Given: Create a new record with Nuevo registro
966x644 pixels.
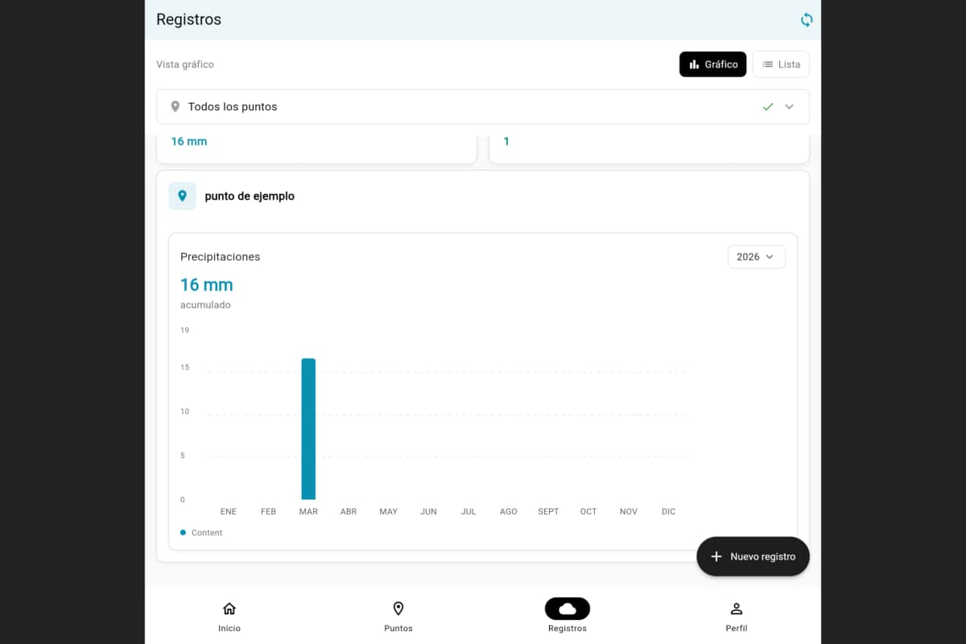Looking at the screenshot, I should [753, 556].
